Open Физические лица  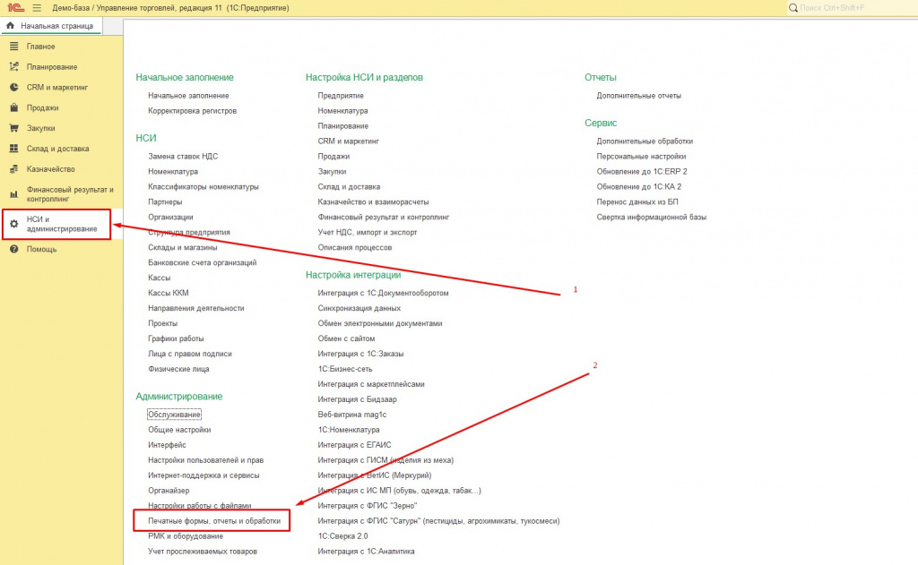178,369
